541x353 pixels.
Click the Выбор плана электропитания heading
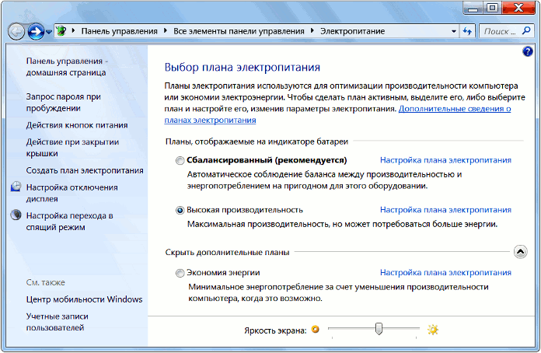tap(243, 67)
